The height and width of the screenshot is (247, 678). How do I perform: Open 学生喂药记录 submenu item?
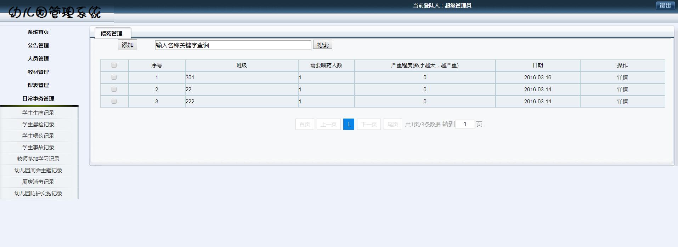[38, 136]
